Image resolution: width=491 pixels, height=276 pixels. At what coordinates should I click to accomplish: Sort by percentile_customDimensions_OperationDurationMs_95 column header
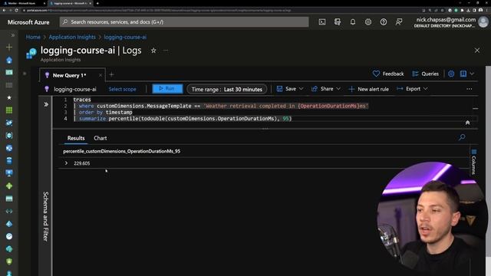point(121,151)
